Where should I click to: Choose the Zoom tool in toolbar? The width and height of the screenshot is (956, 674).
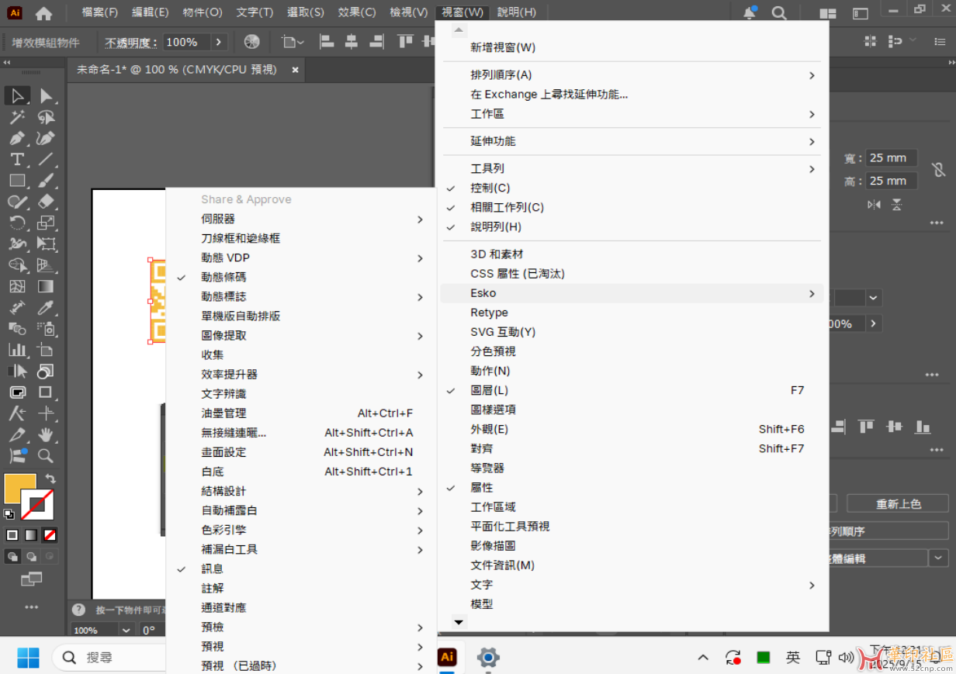[46, 456]
